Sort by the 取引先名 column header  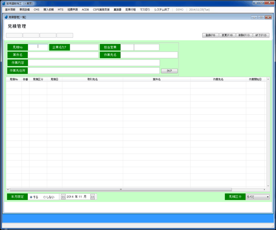point(92,80)
